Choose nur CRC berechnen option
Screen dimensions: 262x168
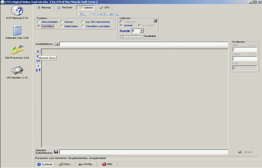83,22
